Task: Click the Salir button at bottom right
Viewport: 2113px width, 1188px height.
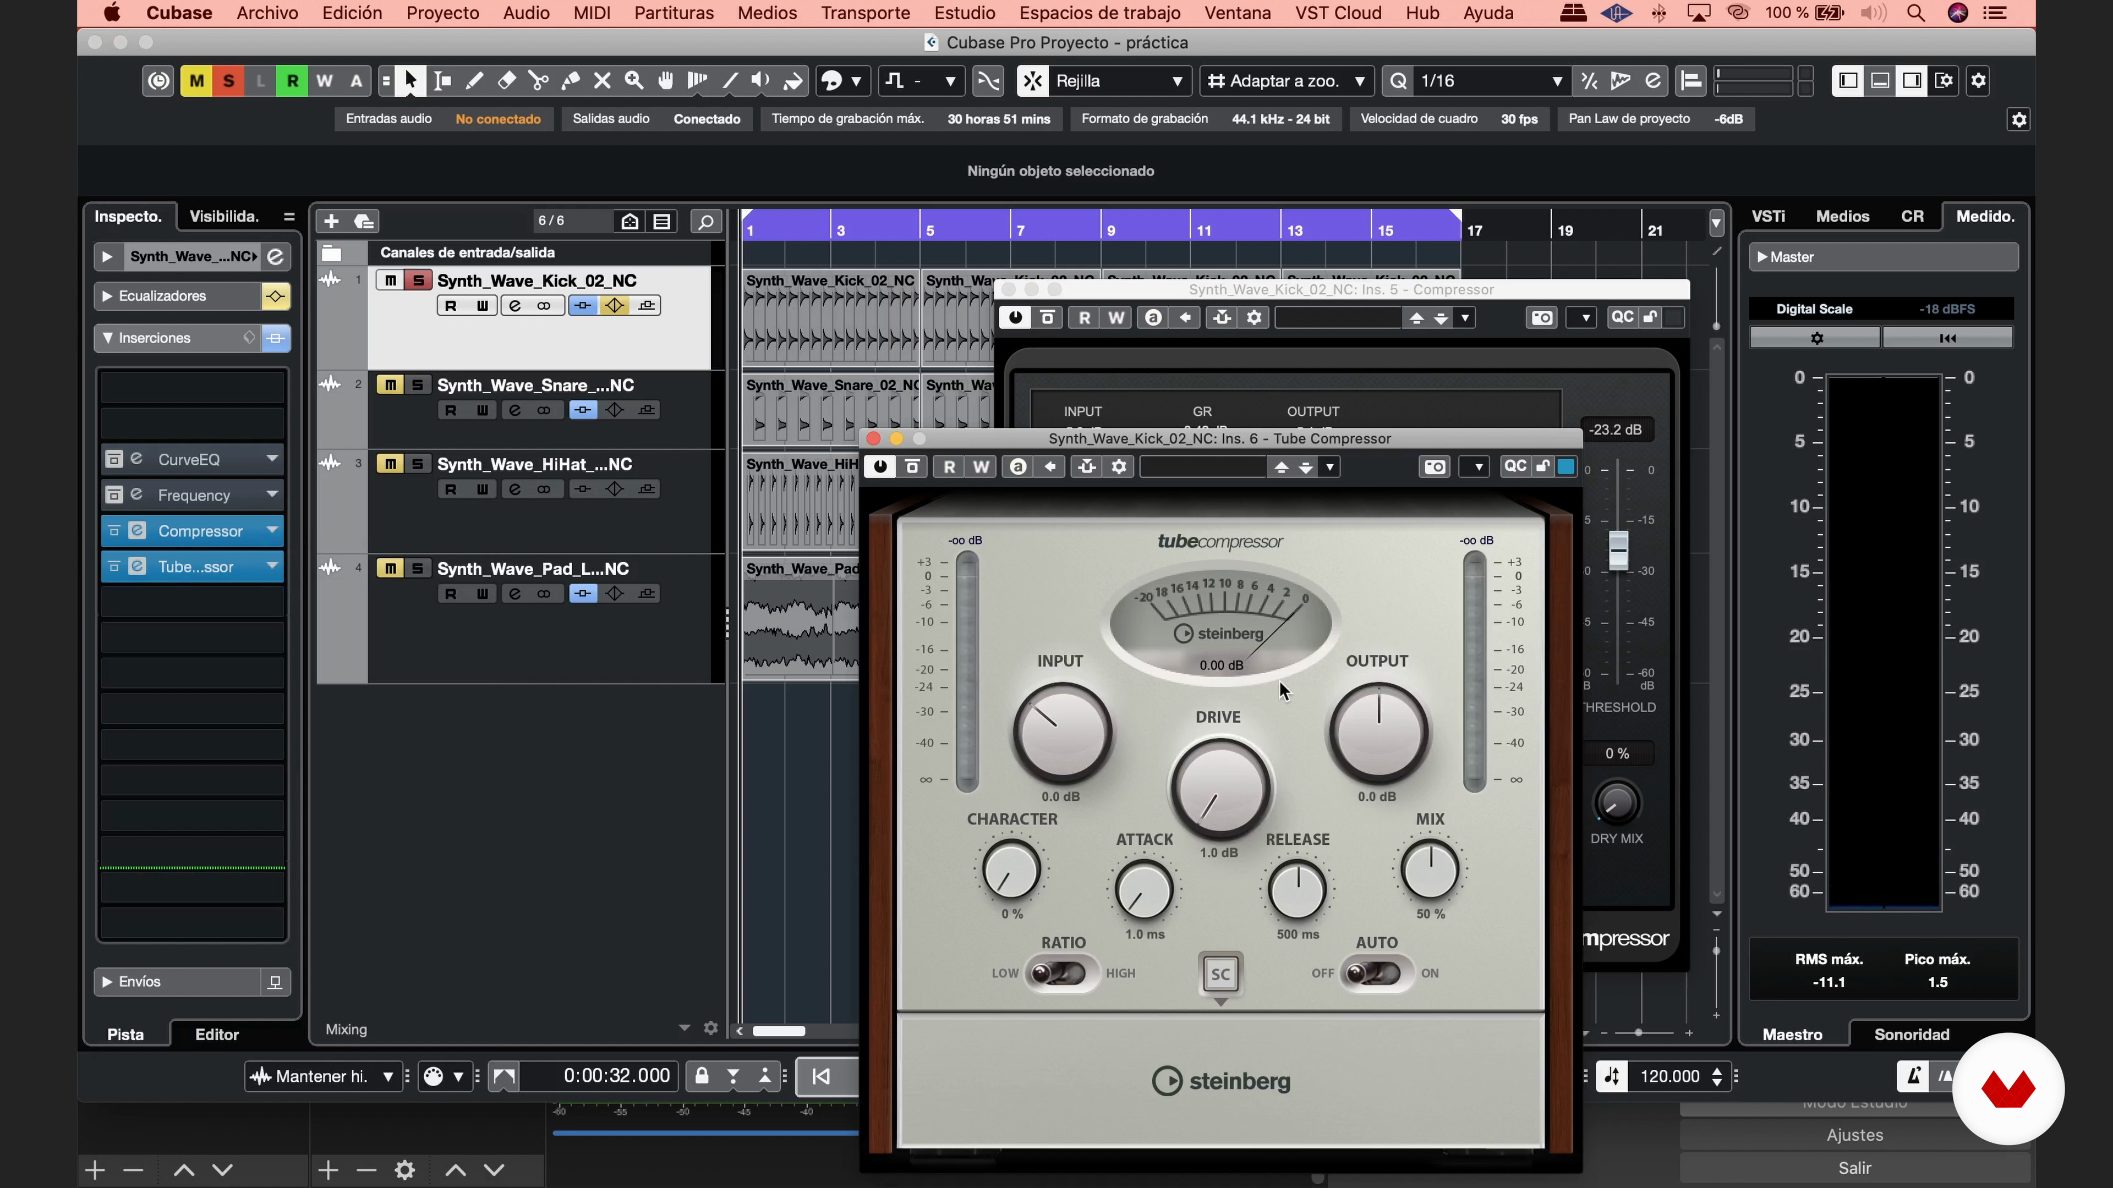Action: tap(1854, 1168)
